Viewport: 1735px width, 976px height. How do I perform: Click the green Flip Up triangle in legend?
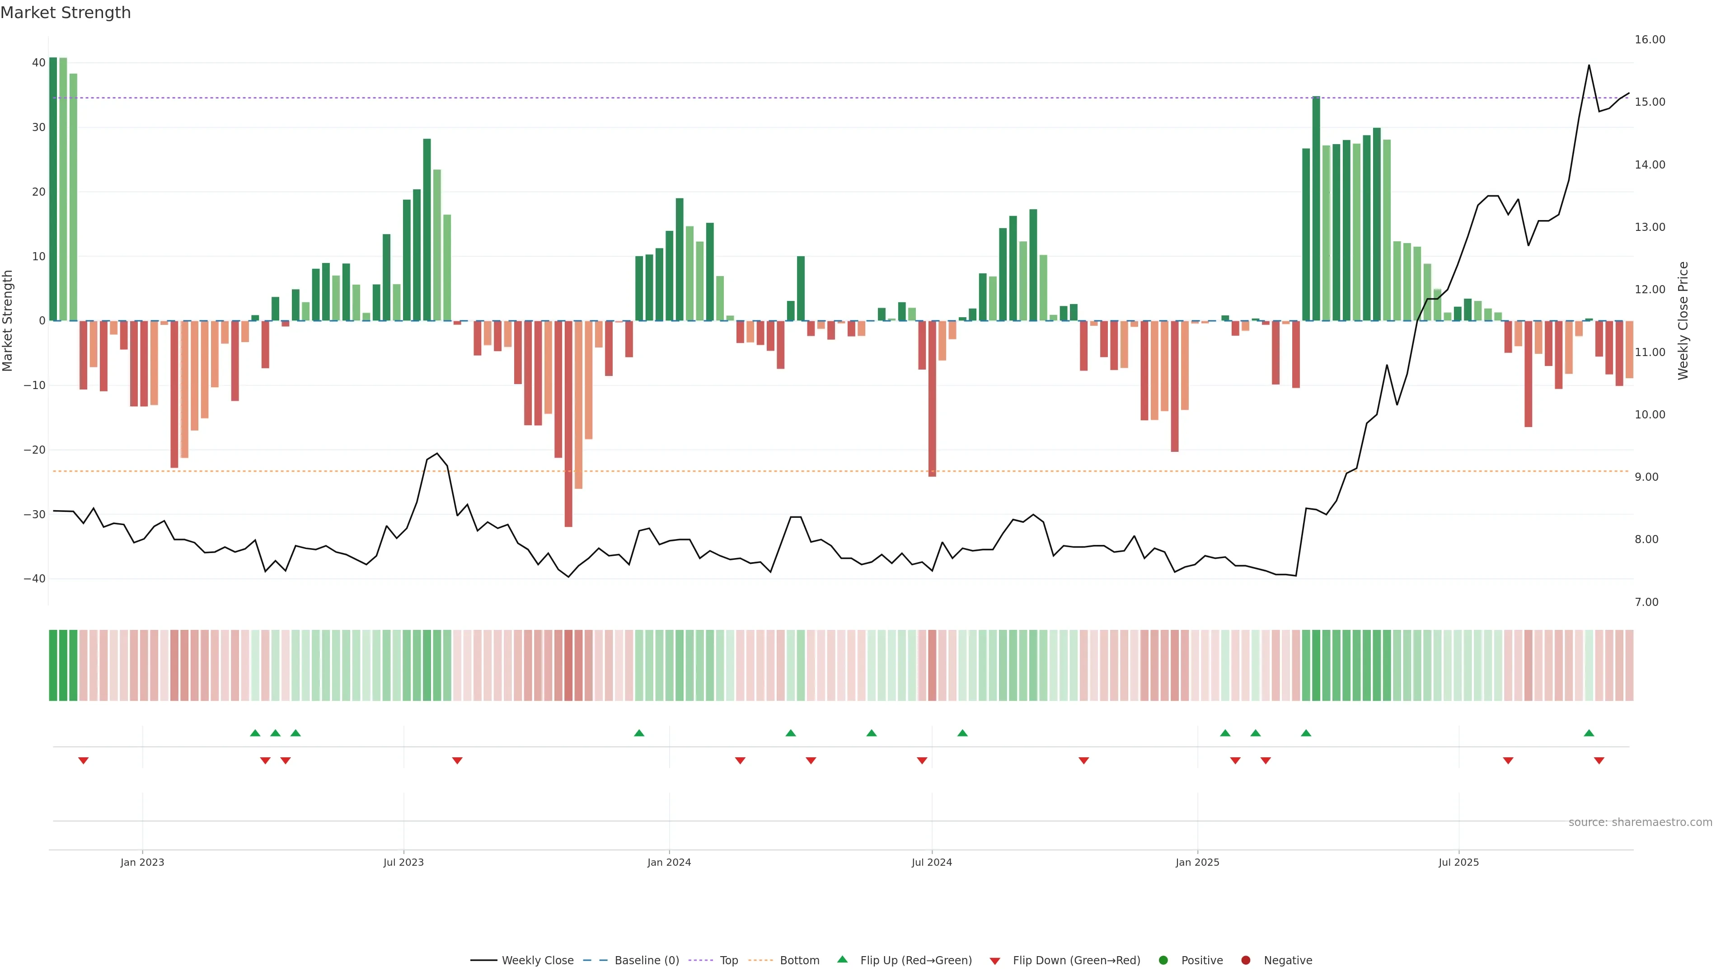pos(842,960)
